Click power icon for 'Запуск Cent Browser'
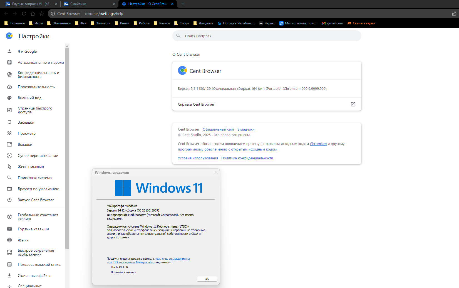This screenshot has height=288, width=459. 9,200
